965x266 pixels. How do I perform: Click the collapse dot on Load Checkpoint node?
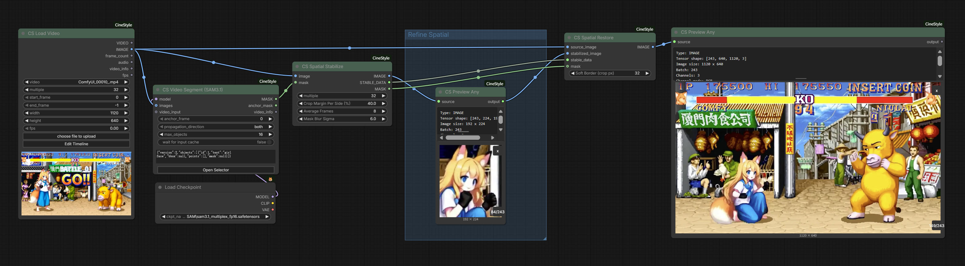[160, 187]
